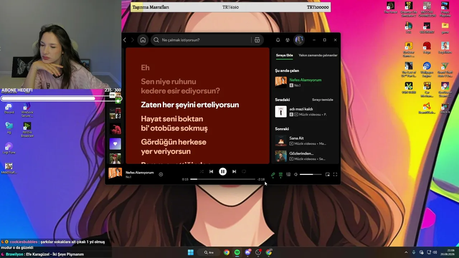This screenshot has height=258, width=459.
Task: Expand the hidden system tray icons
Action: 406,252
